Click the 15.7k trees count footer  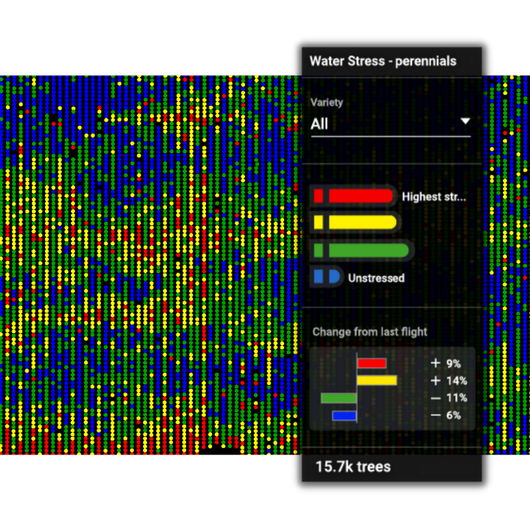[353, 466]
